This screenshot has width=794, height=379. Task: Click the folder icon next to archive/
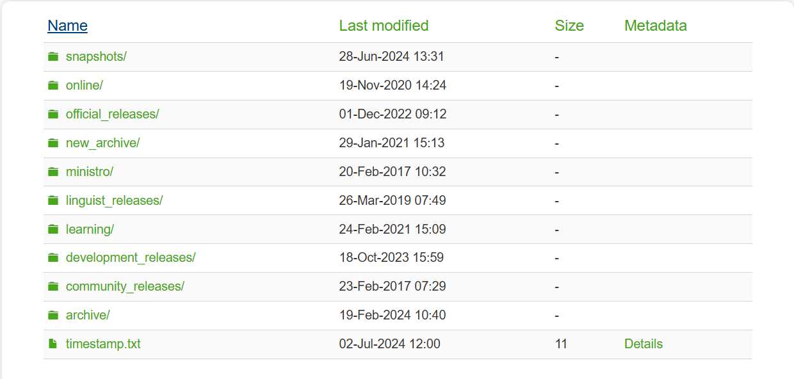click(x=53, y=316)
